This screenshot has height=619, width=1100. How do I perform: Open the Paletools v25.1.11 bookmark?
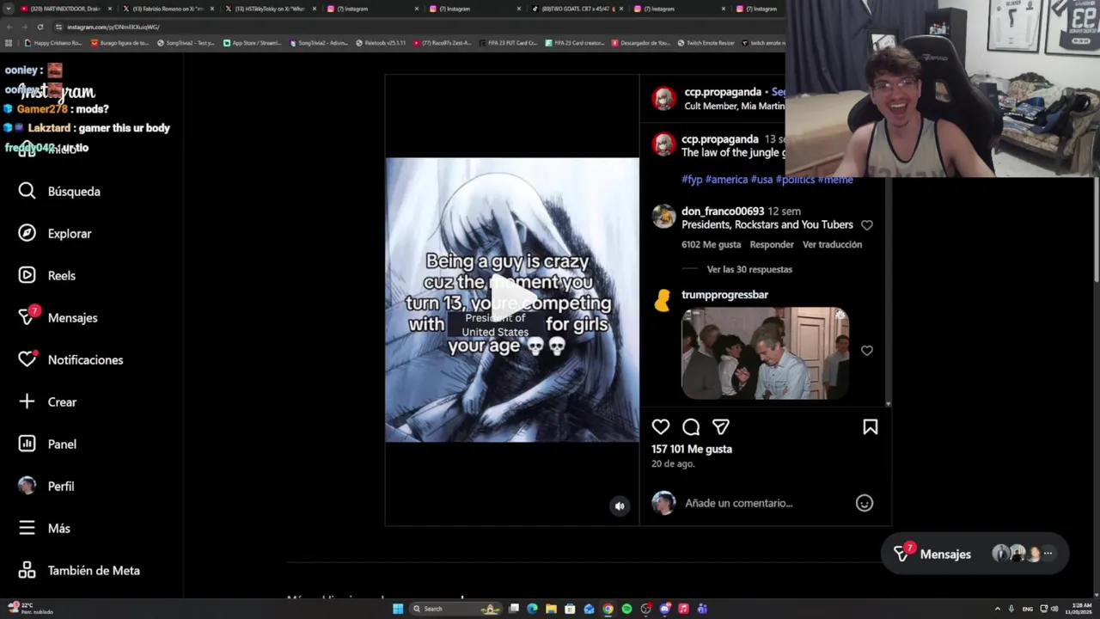point(381,43)
